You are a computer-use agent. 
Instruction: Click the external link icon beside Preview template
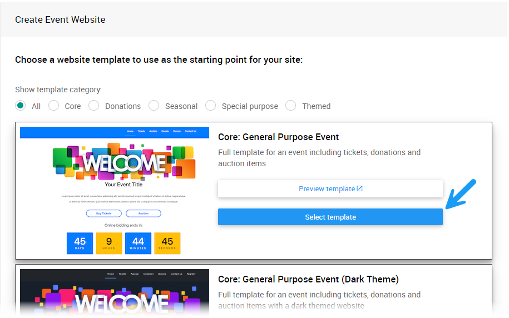point(360,189)
